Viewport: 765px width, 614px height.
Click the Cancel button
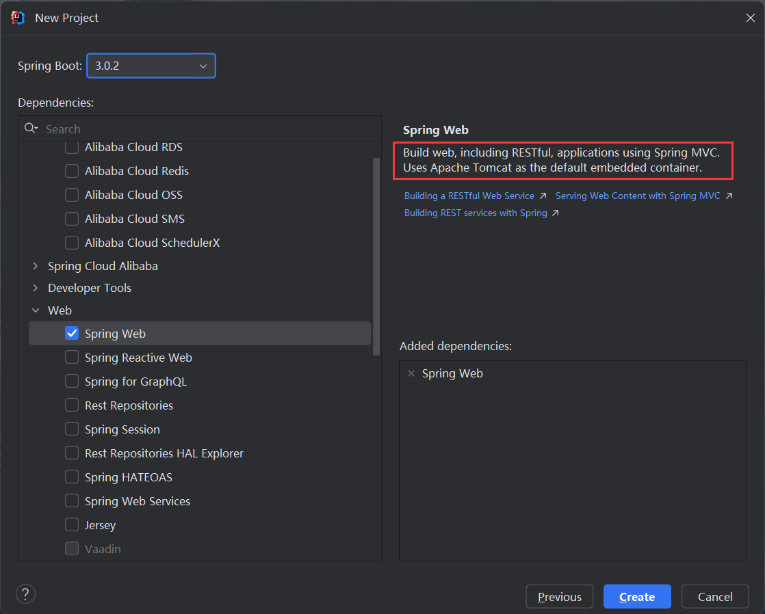(715, 596)
